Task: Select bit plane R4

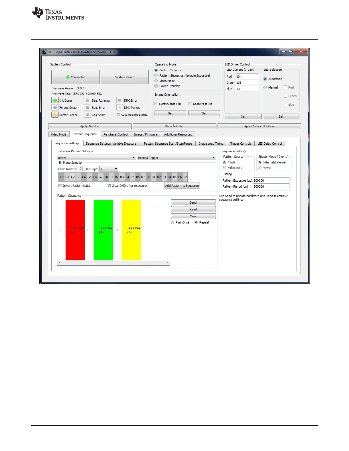Action: (x=127, y=177)
